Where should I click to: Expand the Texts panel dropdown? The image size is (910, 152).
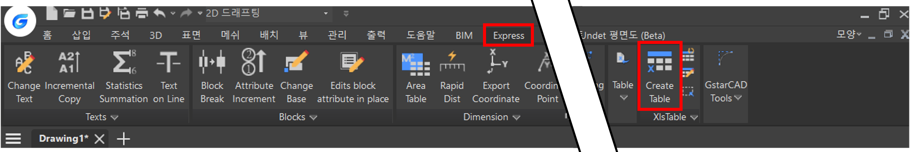point(114,117)
